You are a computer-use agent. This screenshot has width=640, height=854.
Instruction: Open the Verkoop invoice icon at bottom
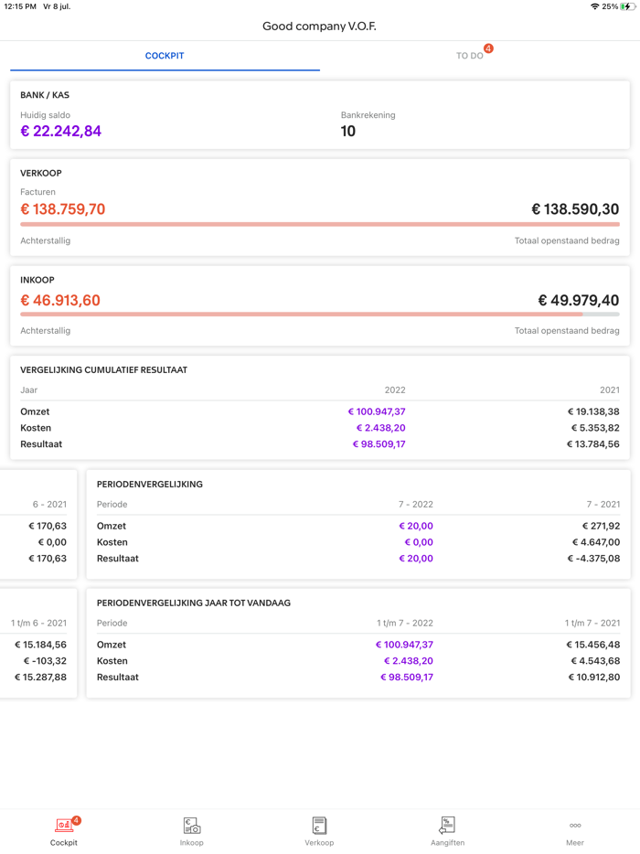pos(319,823)
